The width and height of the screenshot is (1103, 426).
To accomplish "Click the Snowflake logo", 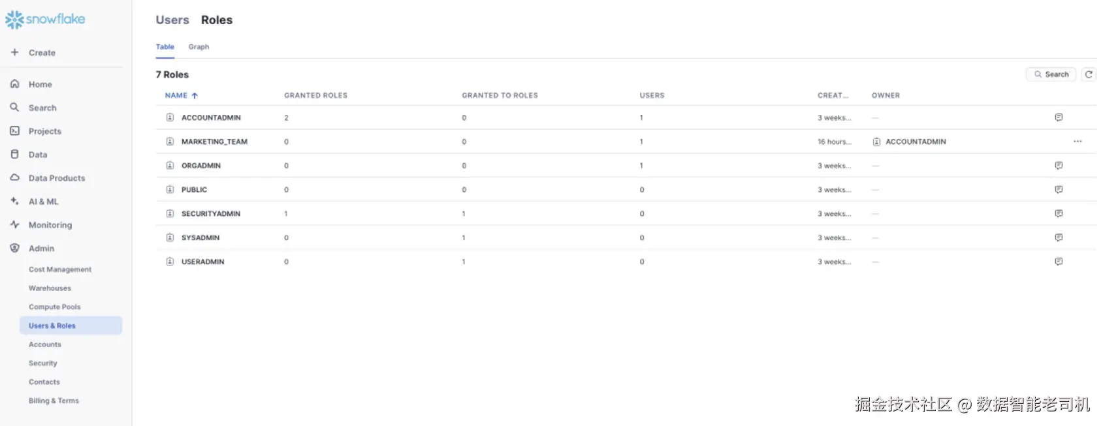I will click(x=45, y=20).
